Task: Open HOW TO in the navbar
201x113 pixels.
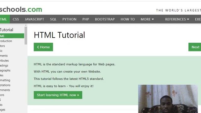Action: tap(128, 19)
